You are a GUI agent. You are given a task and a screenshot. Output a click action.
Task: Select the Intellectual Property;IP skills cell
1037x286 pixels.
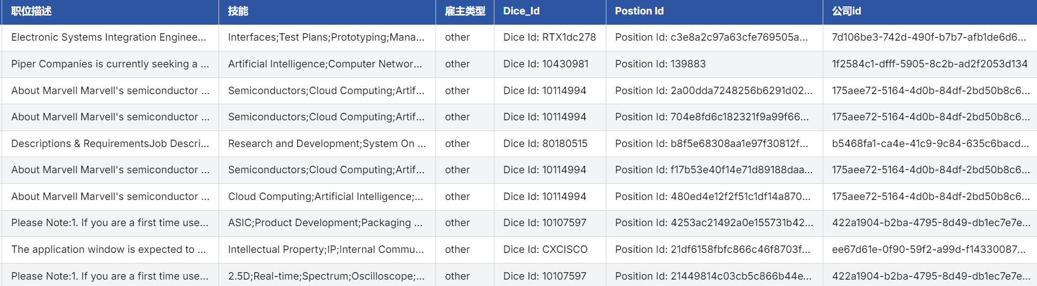coord(326,250)
